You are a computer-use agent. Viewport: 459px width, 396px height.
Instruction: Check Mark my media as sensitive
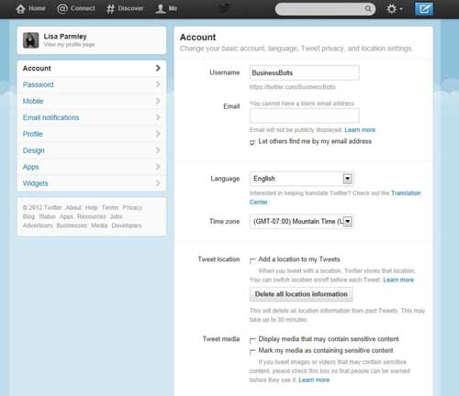pyautogui.click(x=252, y=352)
